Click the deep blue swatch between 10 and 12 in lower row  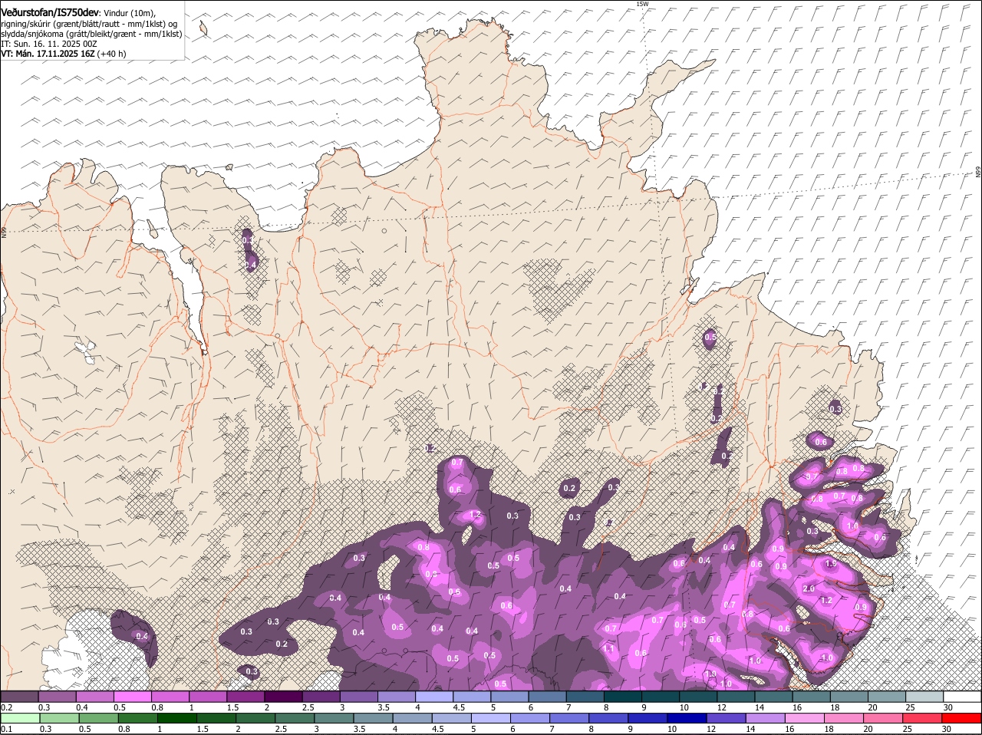(x=686, y=718)
